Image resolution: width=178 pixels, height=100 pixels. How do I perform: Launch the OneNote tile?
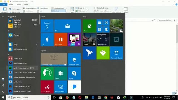[74, 39]
